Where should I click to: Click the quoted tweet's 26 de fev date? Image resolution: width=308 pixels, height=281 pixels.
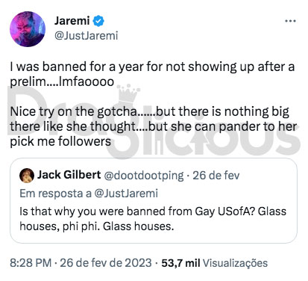216,176
